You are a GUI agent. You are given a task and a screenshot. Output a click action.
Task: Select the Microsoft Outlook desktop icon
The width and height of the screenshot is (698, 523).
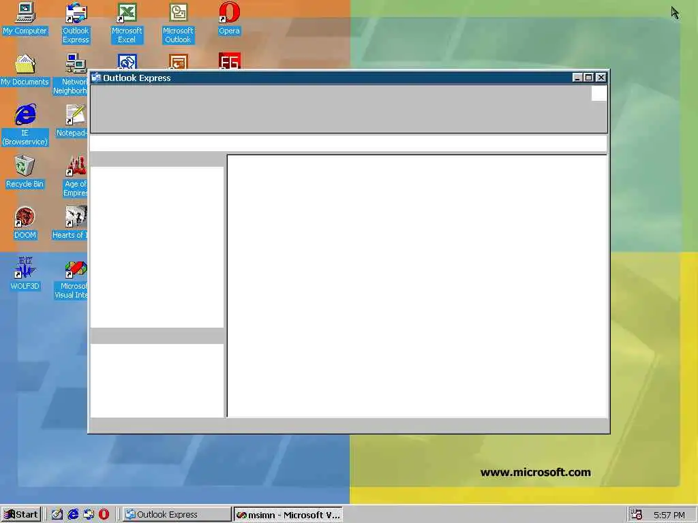pos(178,23)
